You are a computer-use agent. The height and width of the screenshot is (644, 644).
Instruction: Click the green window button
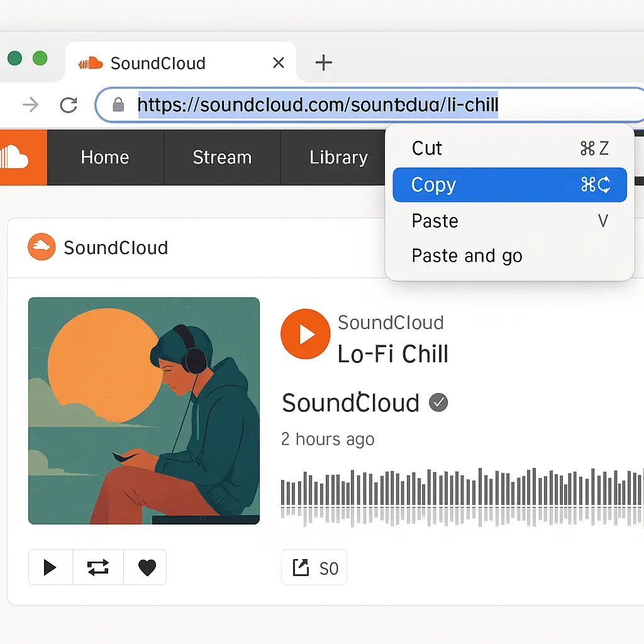(x=40, y=58)
